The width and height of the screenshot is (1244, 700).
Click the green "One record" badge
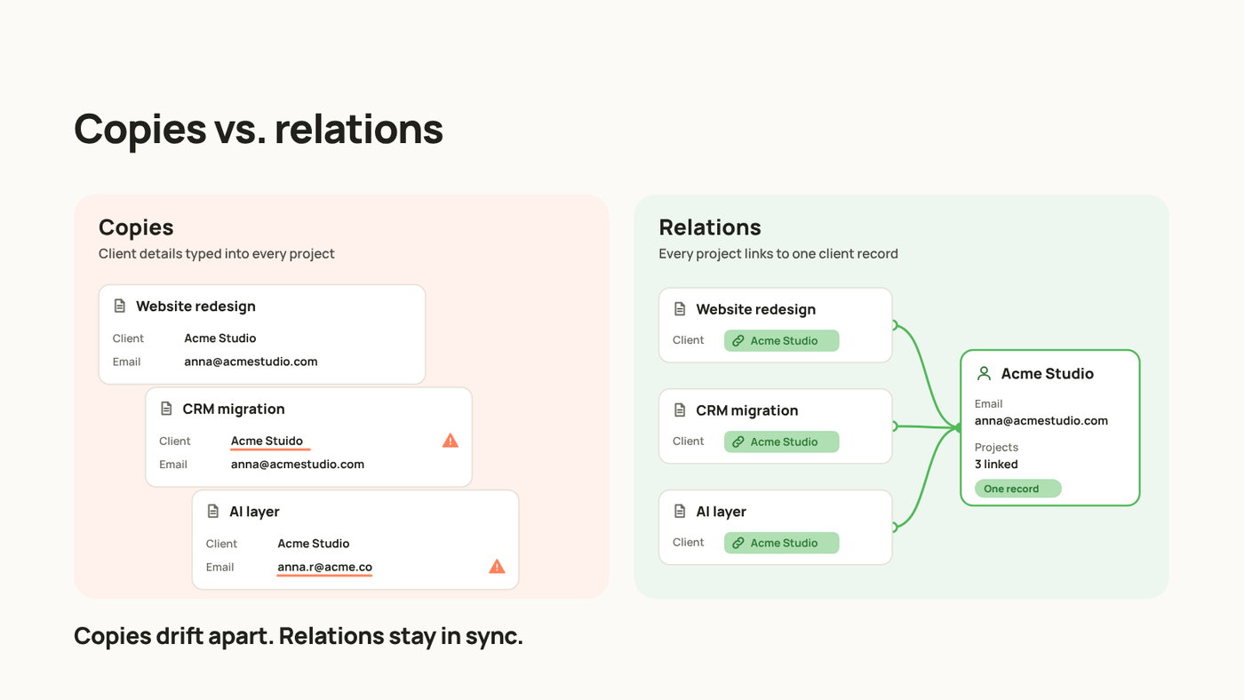(1018, 489)
